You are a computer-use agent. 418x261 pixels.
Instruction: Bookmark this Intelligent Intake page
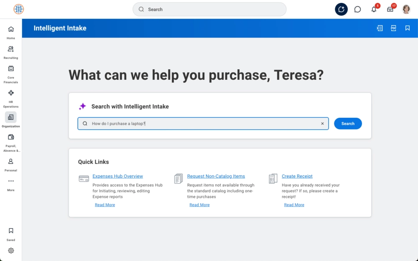tap(407, 28)
